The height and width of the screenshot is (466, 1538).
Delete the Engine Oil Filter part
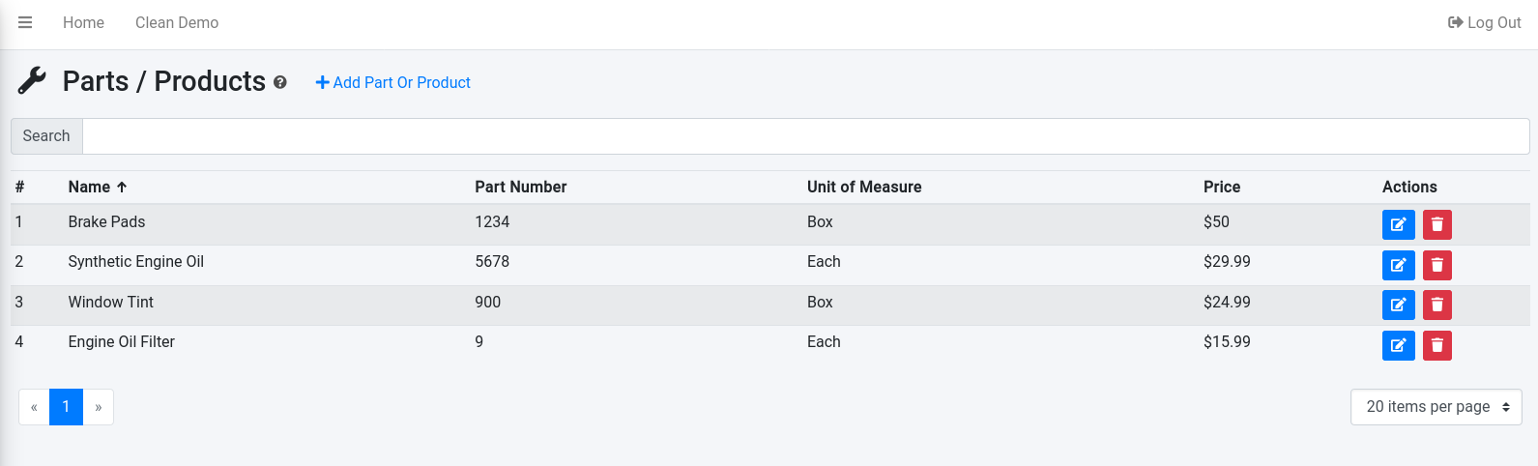click(1436, 345)
